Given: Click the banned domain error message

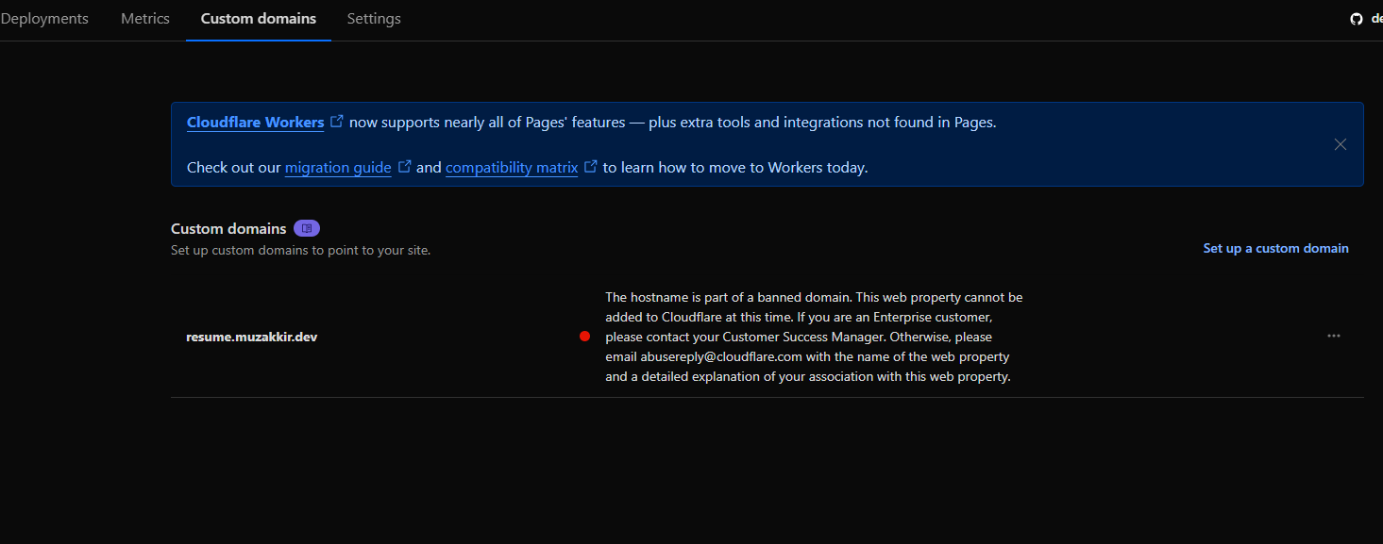Looking at the screenshot, I should point(814,337).
